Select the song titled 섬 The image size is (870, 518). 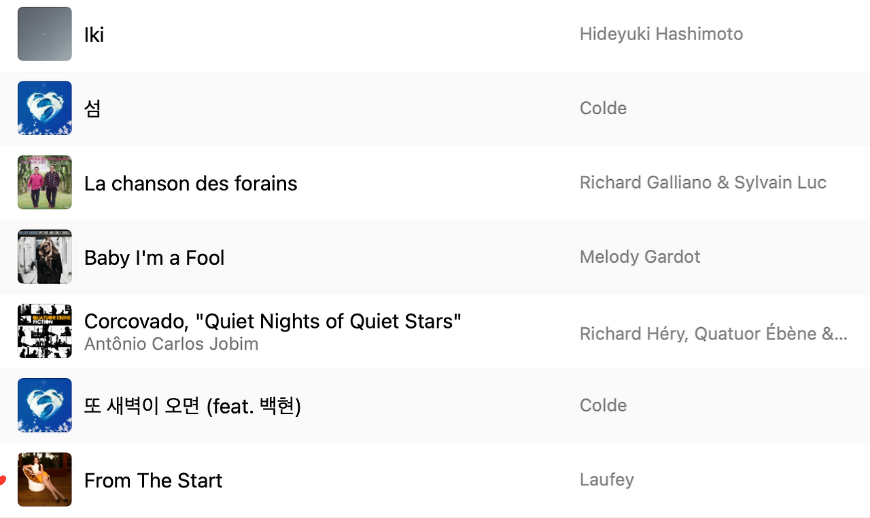click(x=92, y=109)
